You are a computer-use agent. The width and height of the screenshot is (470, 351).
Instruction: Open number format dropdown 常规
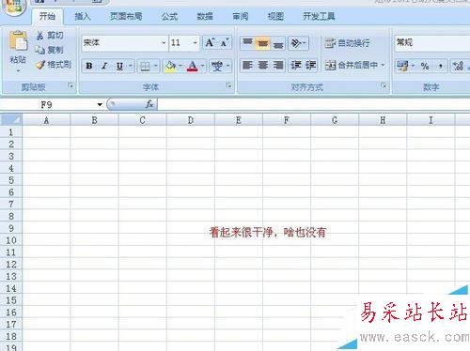pyautogui.click(x=432, y=43)
